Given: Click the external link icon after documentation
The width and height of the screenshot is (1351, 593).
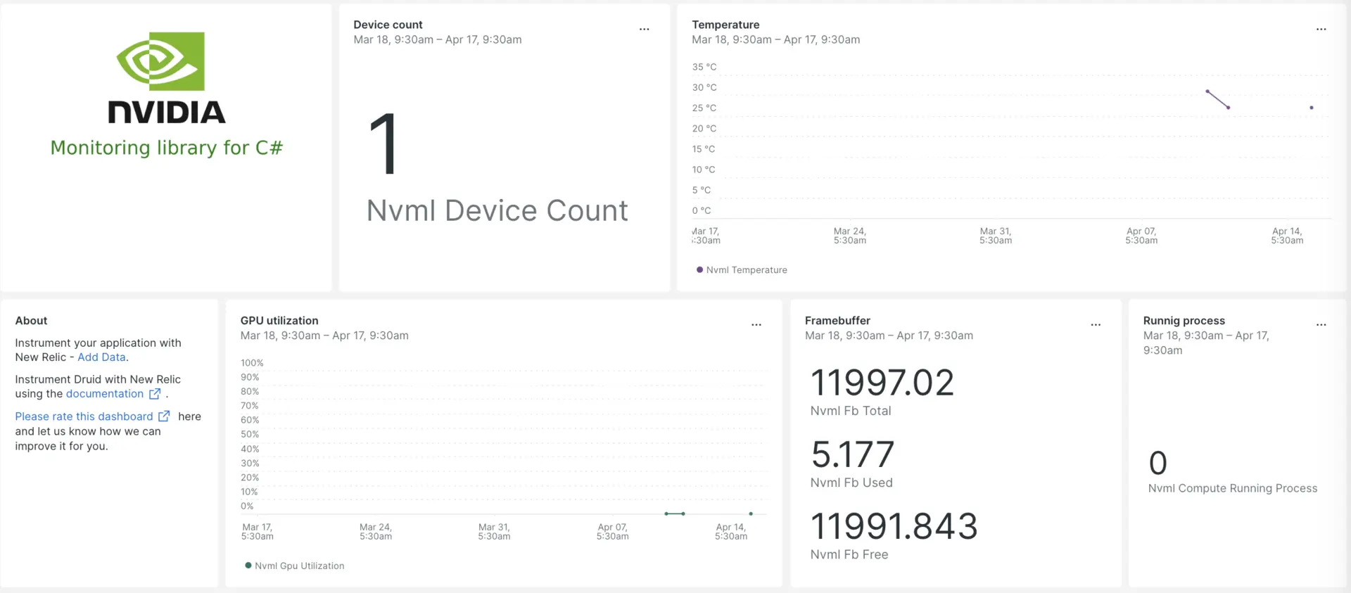Looking at the screenshot, I should pyautogui.click(x=155, y=394).
